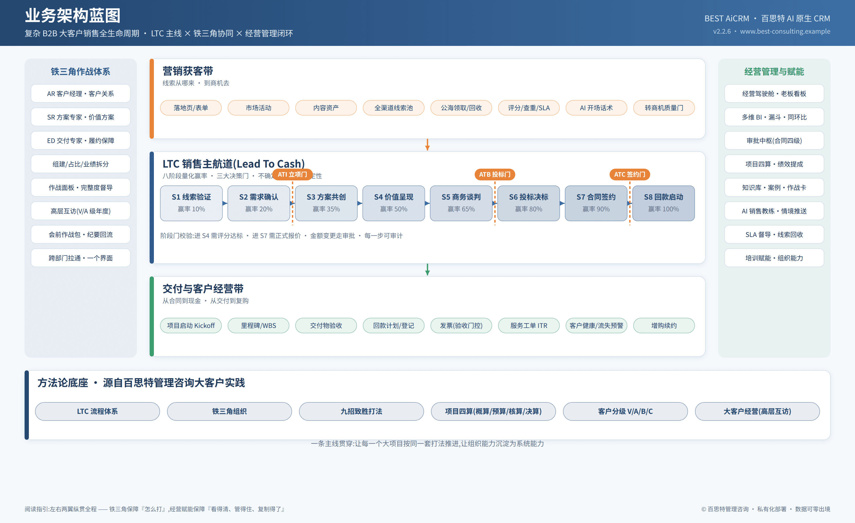Select 大客户经营(高层互访) pill
This screenshot has width=855, height=523.
click(x=757, y=411)
